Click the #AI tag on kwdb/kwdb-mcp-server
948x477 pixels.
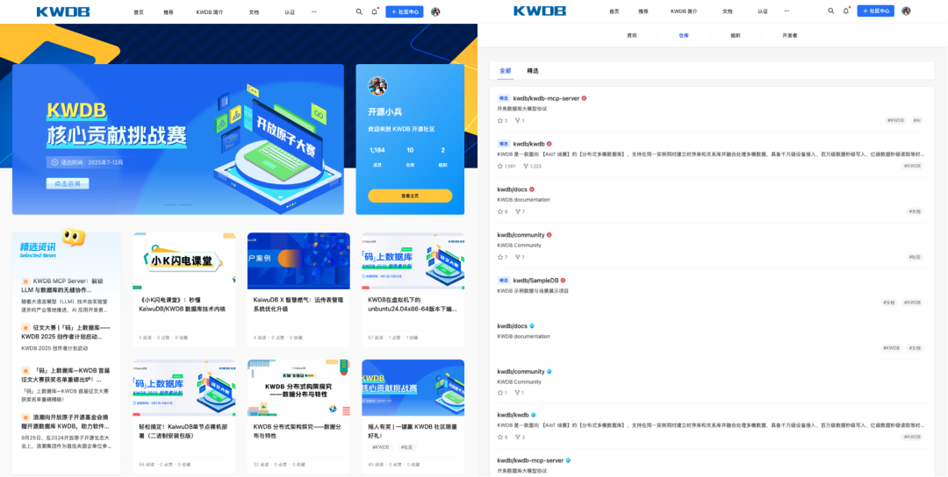pyautogui.click(x=917, y=120)
